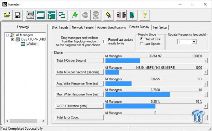Switch to Disk Targets tab
The image size is (212, 131).
tap(60, 27)
